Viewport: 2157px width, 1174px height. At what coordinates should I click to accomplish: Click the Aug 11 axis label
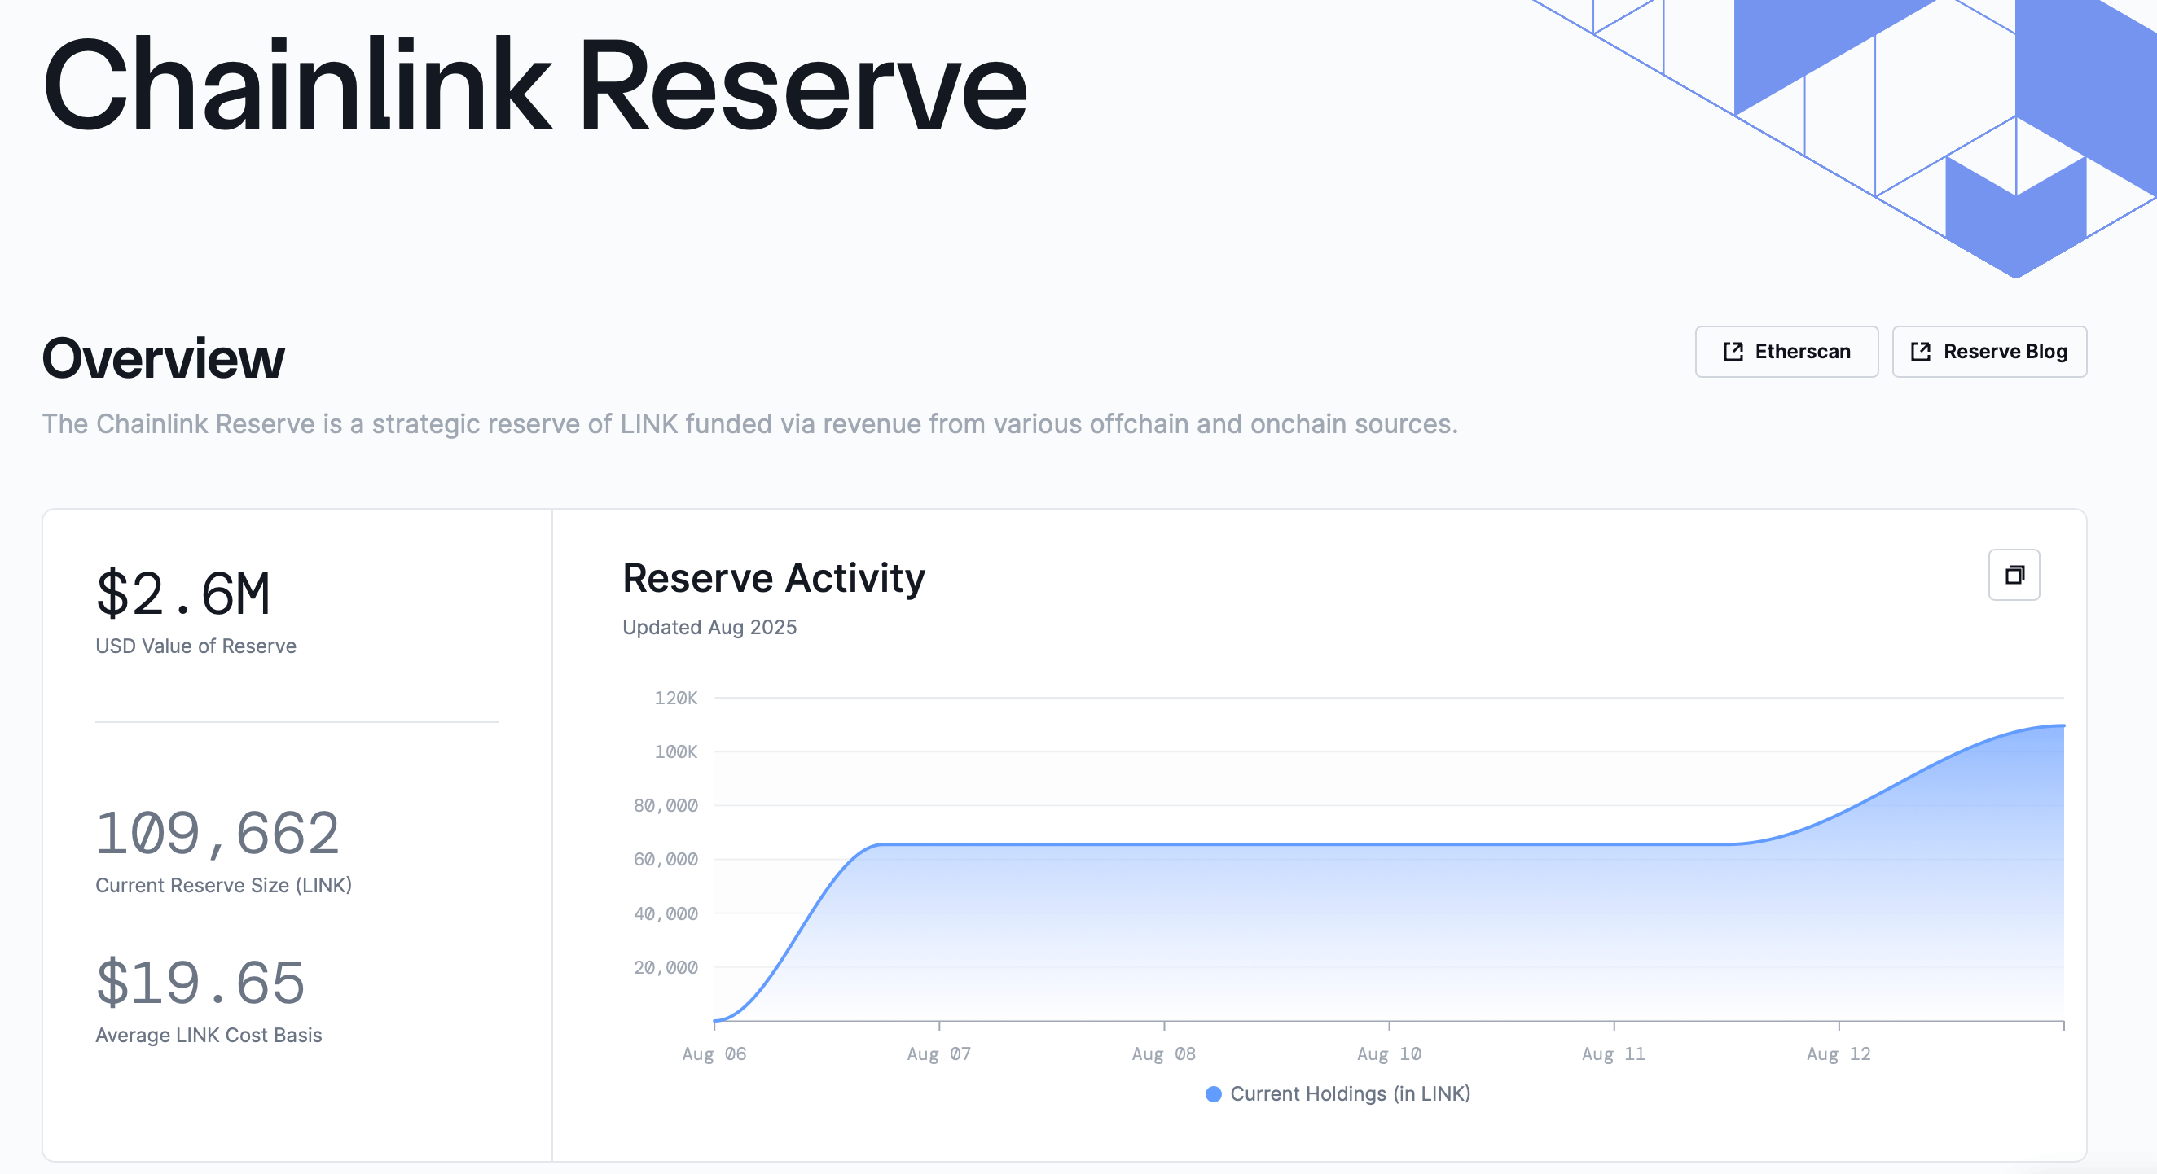[x=1613, y=1054]
